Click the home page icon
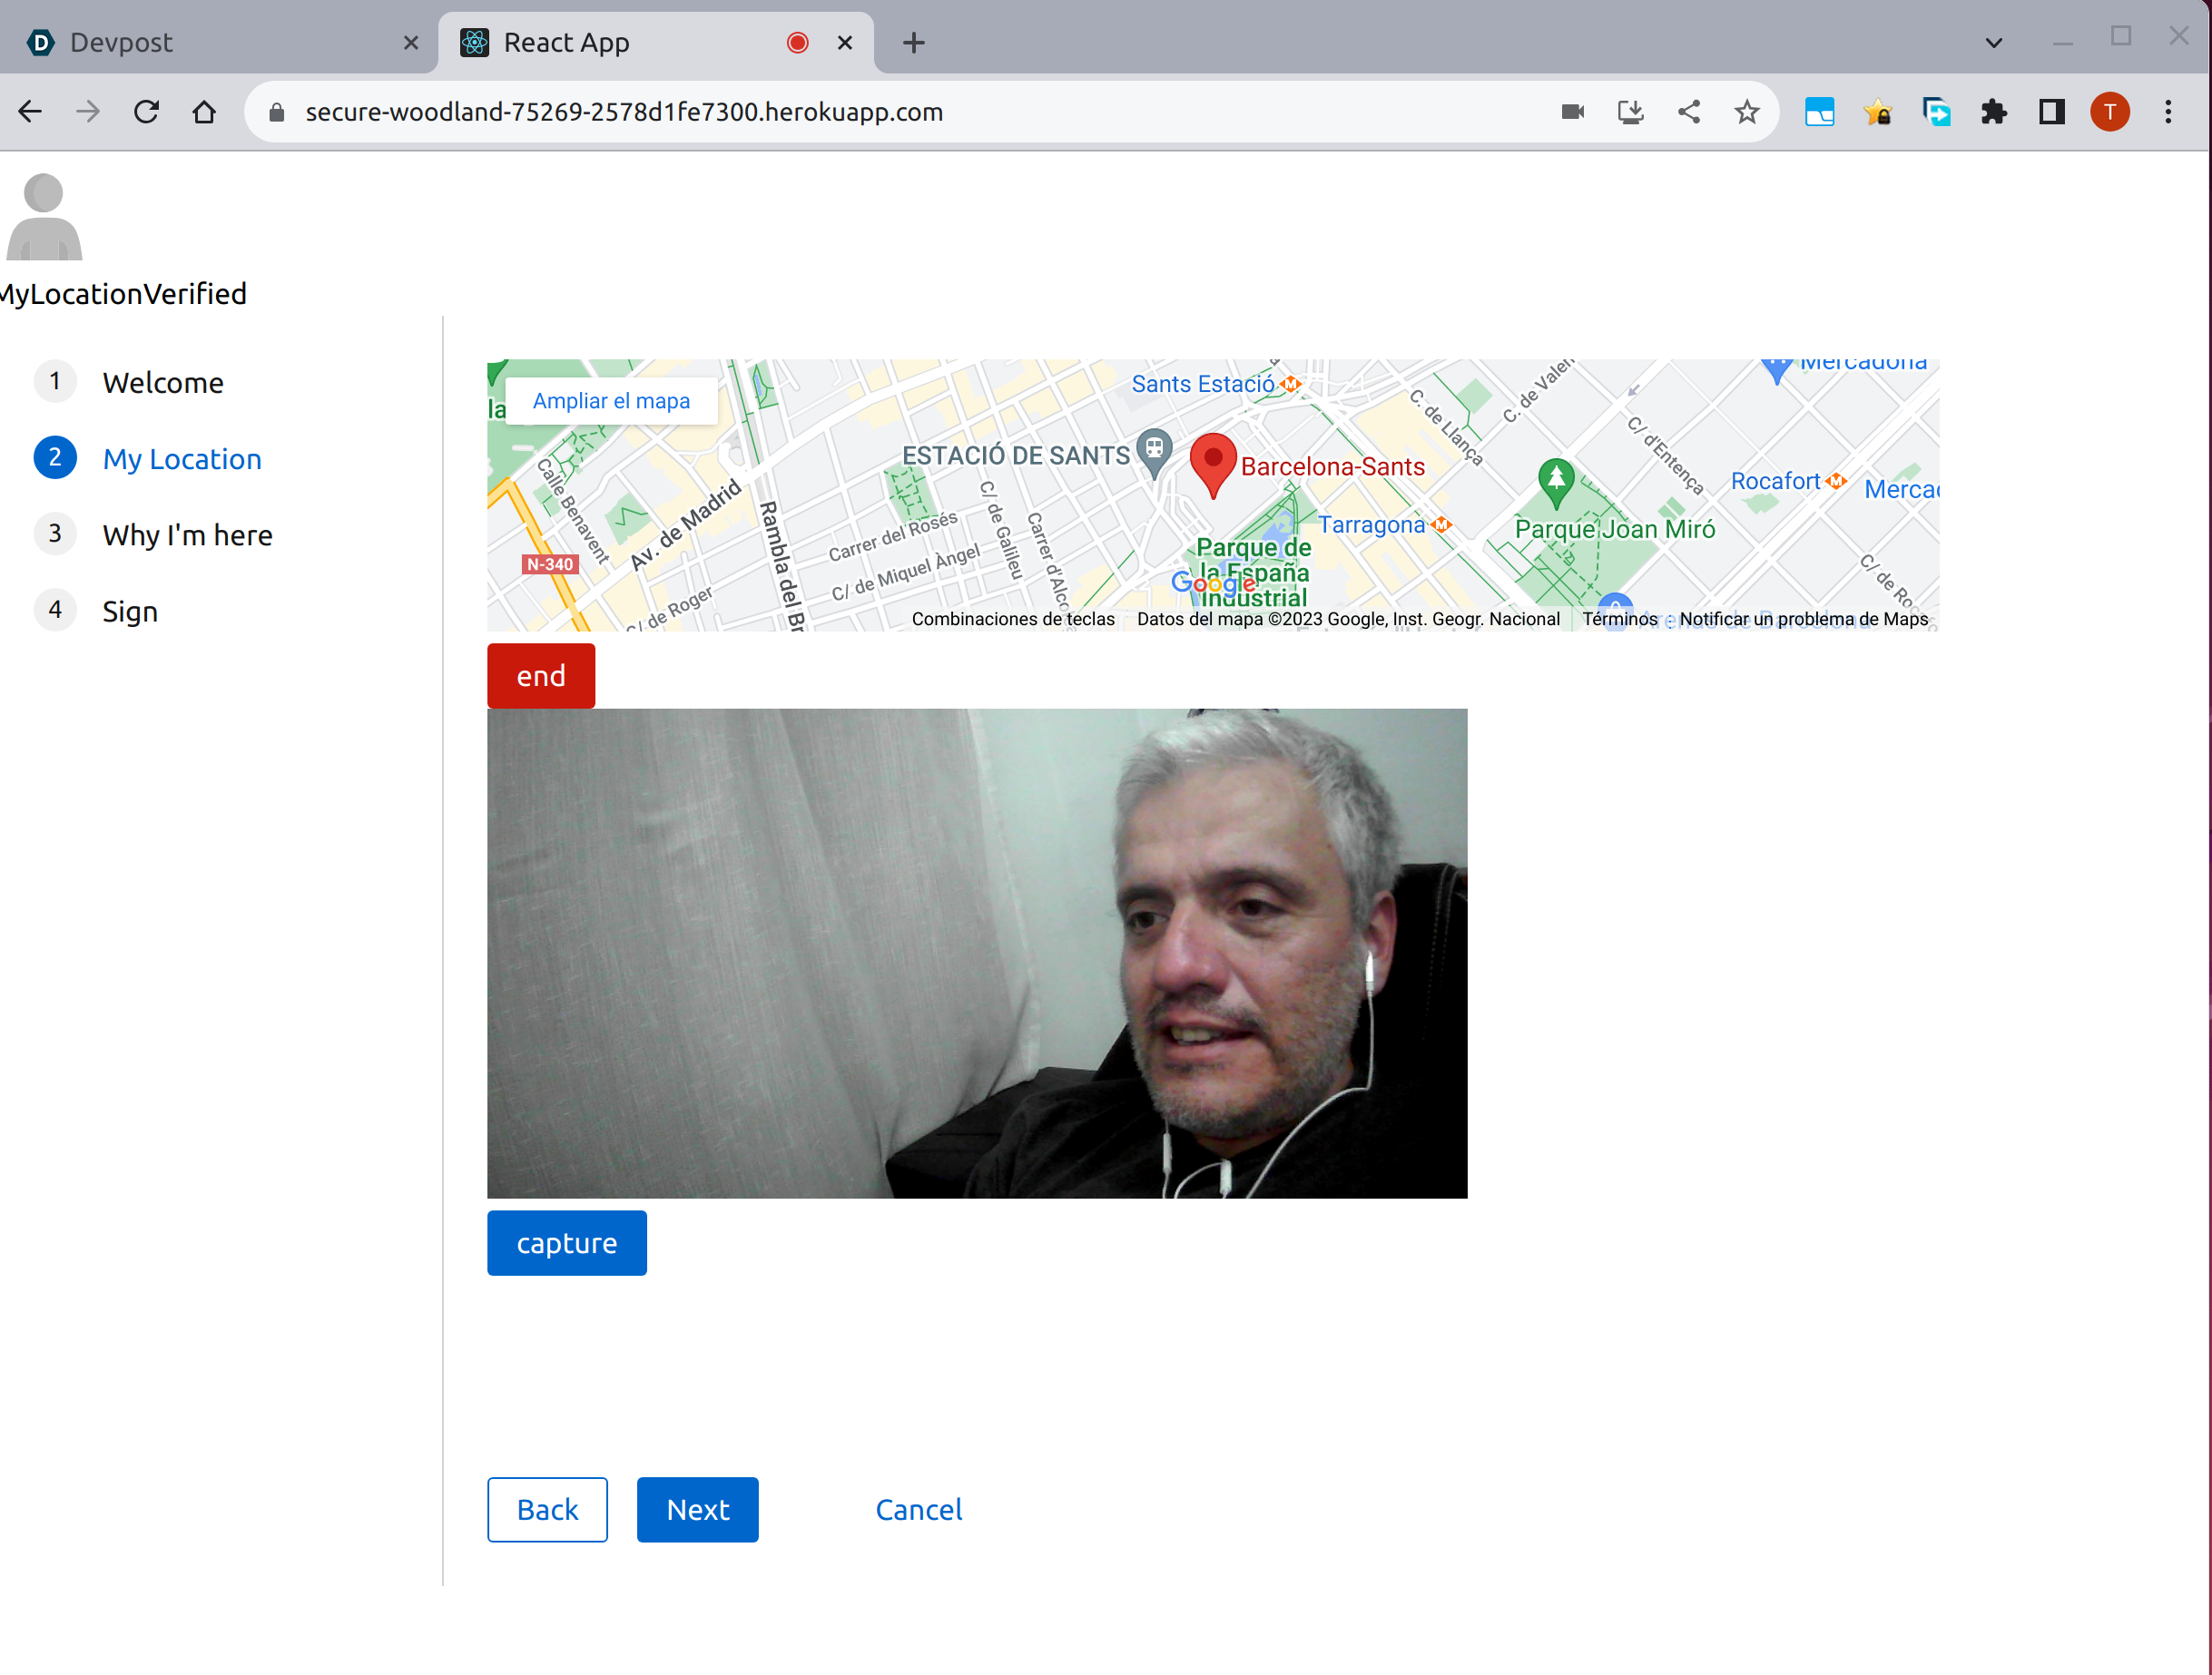 point(204,112)
